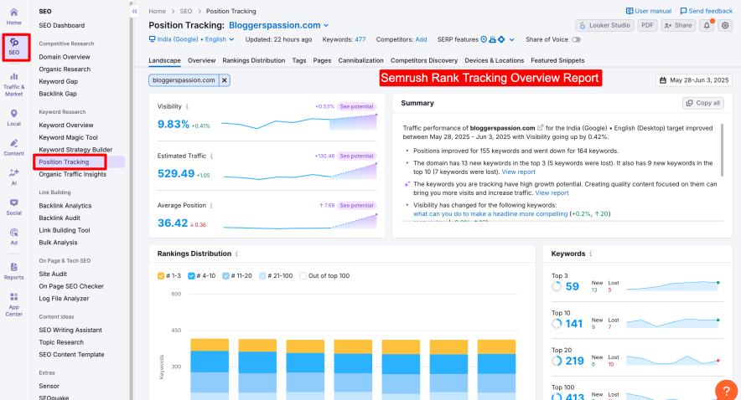Enable the Out of top 100 checkbox
This screenshot has width=741, height=400.
coord(303,275)
